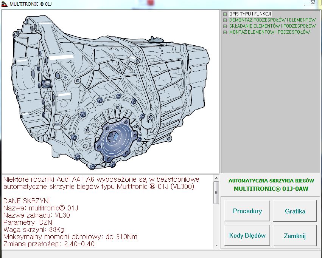322x258 pixels.
Task: Click the 'Niektóre roczniki Audi A4' sentence
Action: click(101, 183)
